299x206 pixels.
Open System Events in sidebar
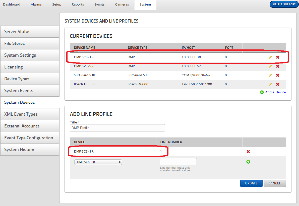(x=30, y=91)
